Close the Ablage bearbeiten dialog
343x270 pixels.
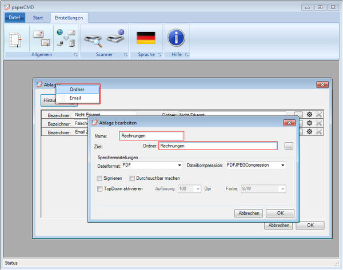(289, 123)
